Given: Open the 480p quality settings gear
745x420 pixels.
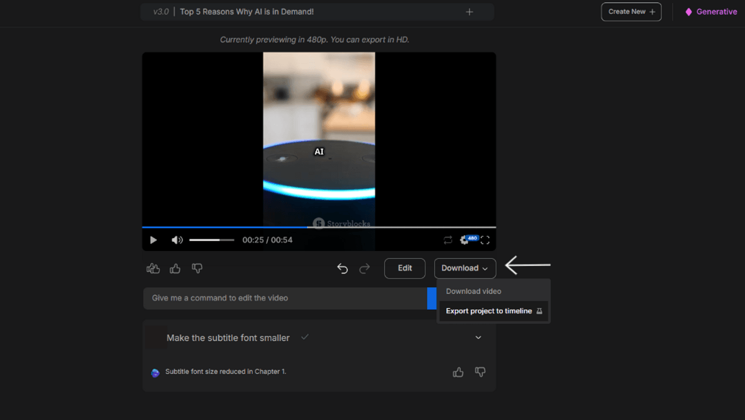Looking at the screenshot, I should (463, 240).
